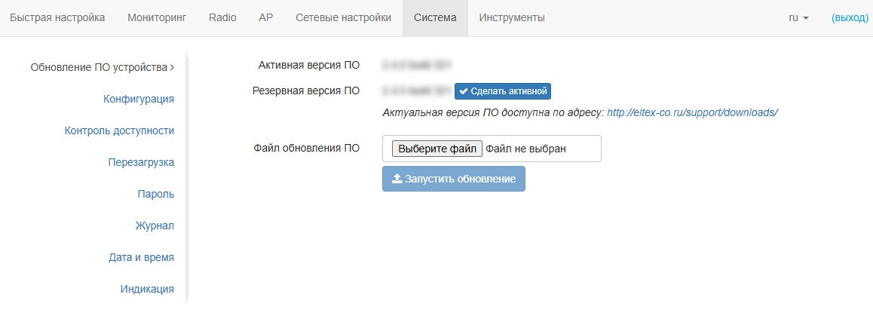
Task: Switch to the Мониторинг tab
Action: point(157,17)
